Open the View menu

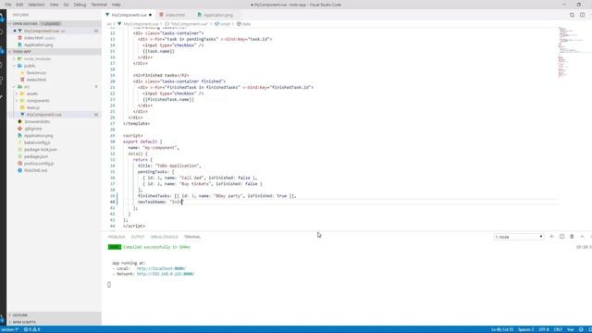click(54, 5)
